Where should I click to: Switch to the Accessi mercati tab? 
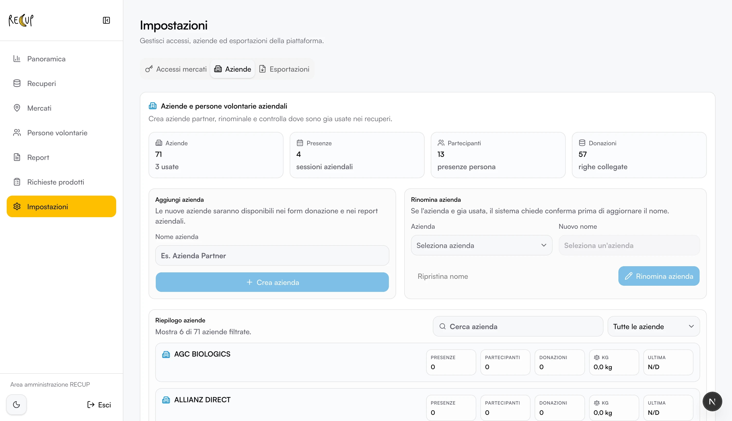176,69
